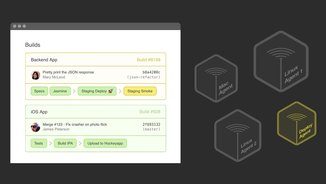Viewport: 326px width, 184px height.
Task: Click the commit hash b8a4208c
Action: coord(151,72)
